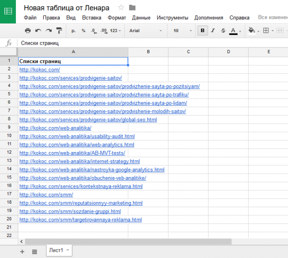Apply strikethrough formatting
Viewport: 288px width, 258px height.
(x=223, y=31)
